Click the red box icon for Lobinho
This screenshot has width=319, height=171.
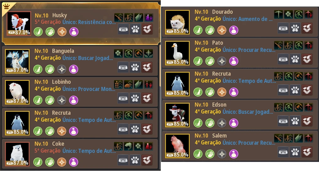pyautogui.click(x=147, y=98)
